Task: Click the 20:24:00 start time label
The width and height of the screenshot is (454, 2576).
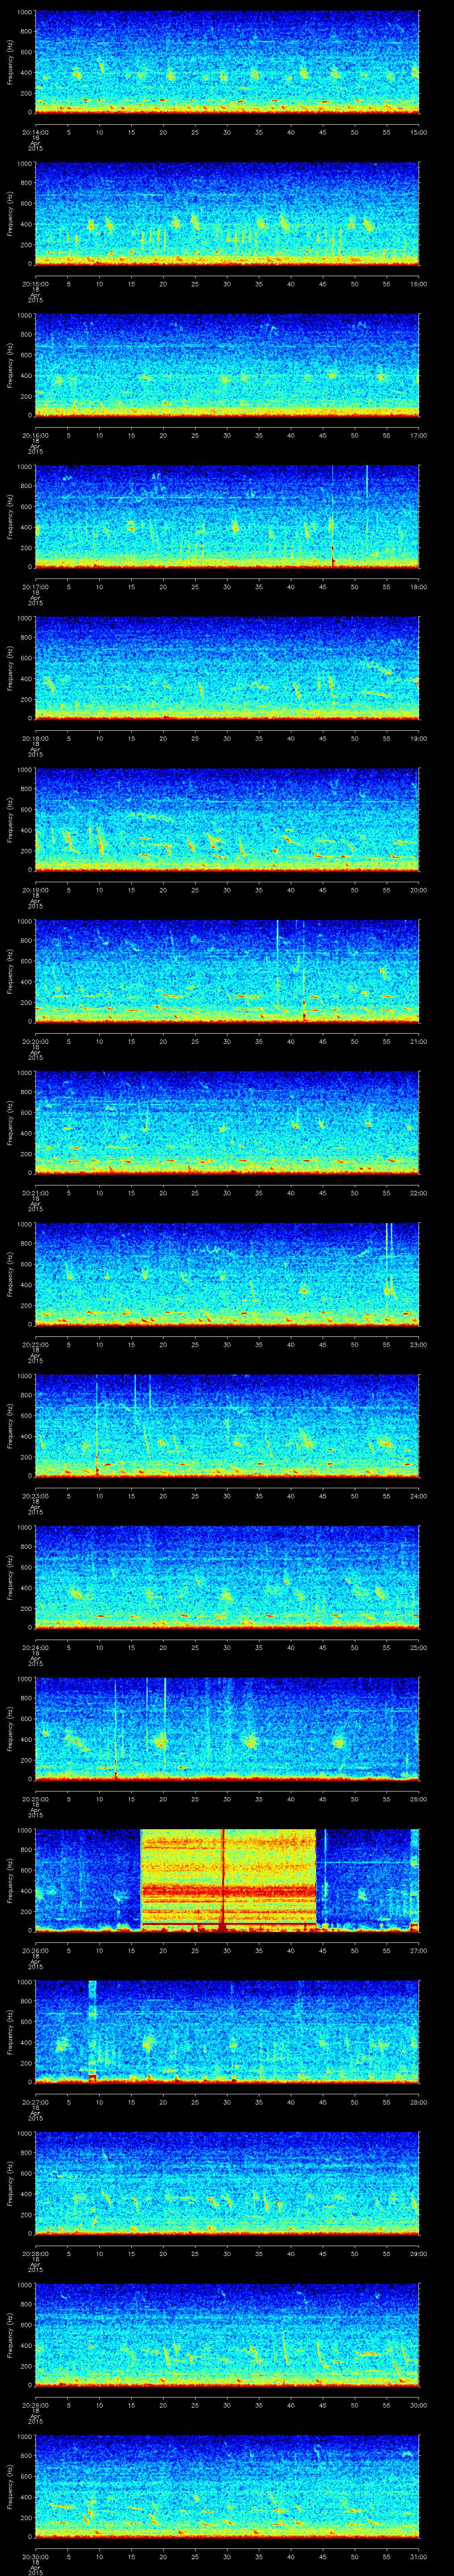Action: pos(35,1648)
